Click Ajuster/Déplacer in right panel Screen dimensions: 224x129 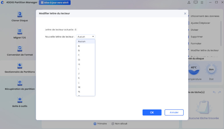(x=200, y=23)
